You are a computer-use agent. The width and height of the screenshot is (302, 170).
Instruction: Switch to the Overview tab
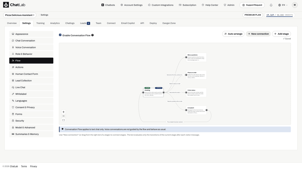[12, 23]
